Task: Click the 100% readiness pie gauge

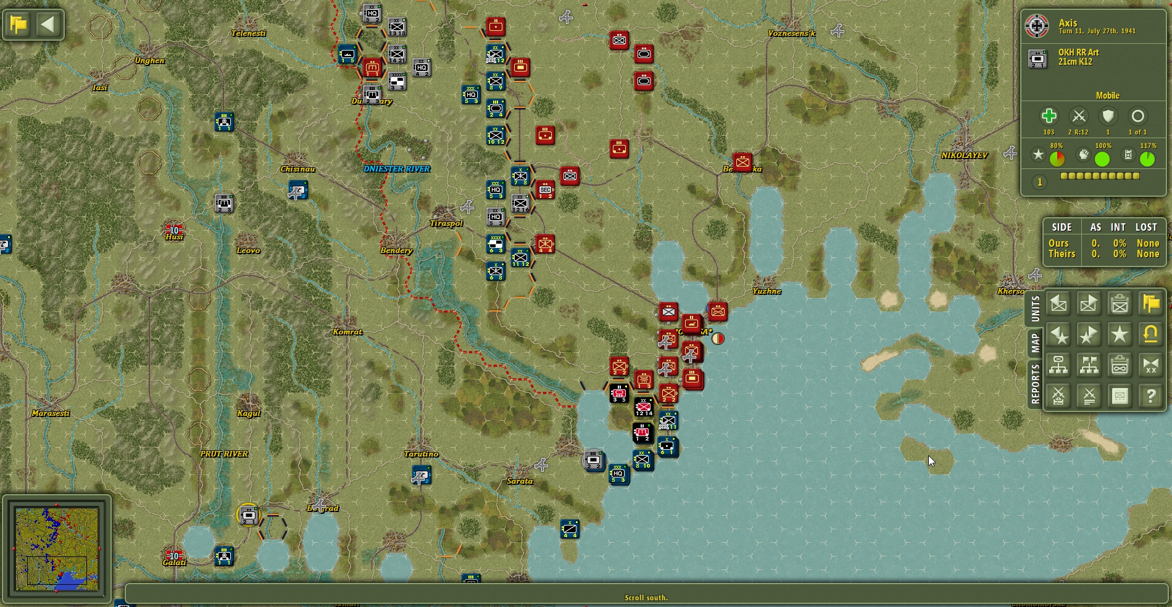Action: (1102, 159)
